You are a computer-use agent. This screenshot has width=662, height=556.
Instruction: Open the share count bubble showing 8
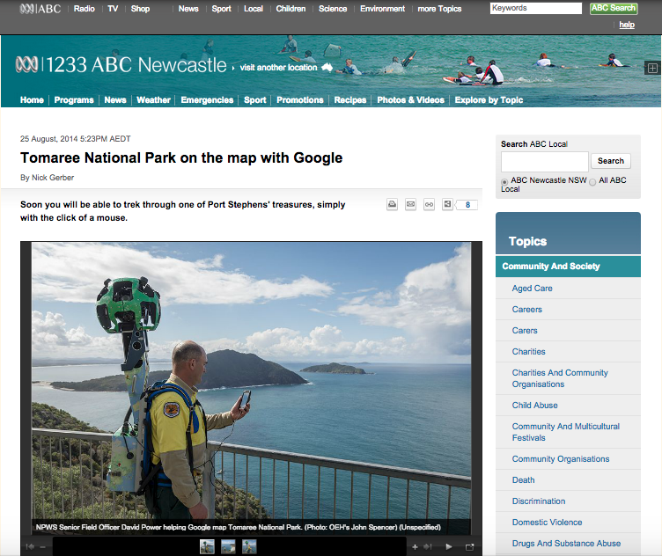(x=467, y=205)
